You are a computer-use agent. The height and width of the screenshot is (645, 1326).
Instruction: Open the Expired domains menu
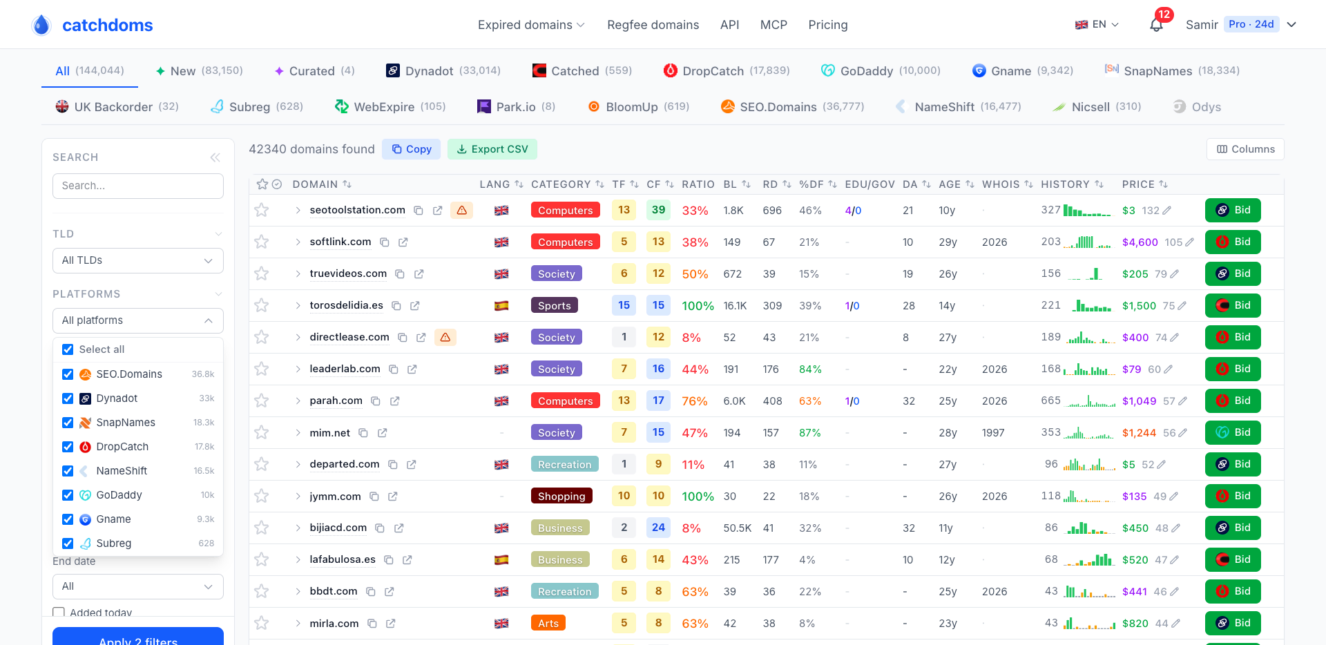tap(531, 25)
